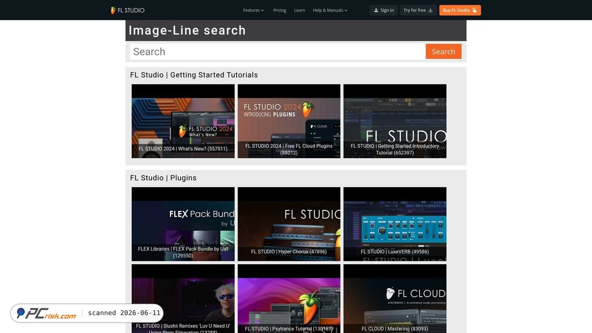This screenshot has width=592, height=333.
Task: Open the Hyper Chorus video thumbnail
Action: coord(289,224)
